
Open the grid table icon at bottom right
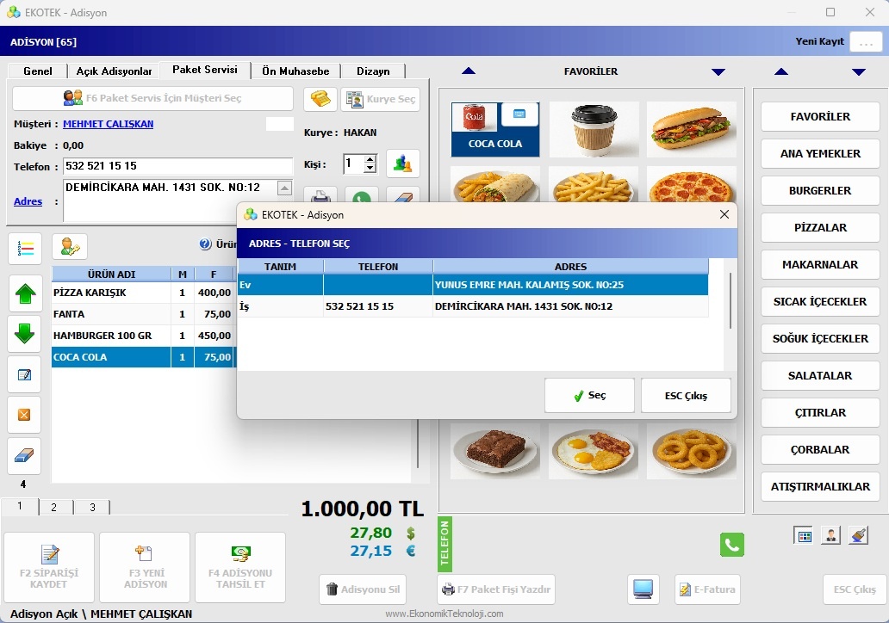point(804,536)
